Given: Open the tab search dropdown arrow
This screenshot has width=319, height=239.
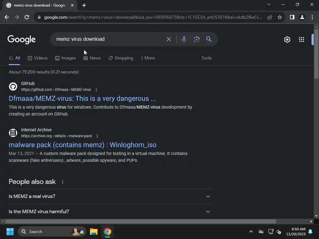Looking at the screenshot, I should [269, 4].
